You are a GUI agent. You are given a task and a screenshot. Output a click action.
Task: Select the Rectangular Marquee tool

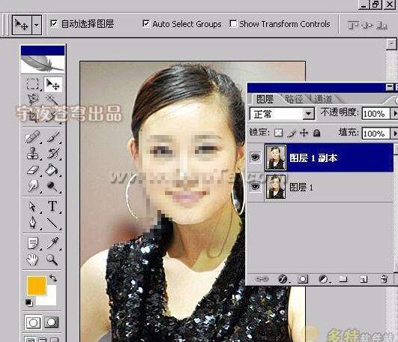tap(32, 84)
